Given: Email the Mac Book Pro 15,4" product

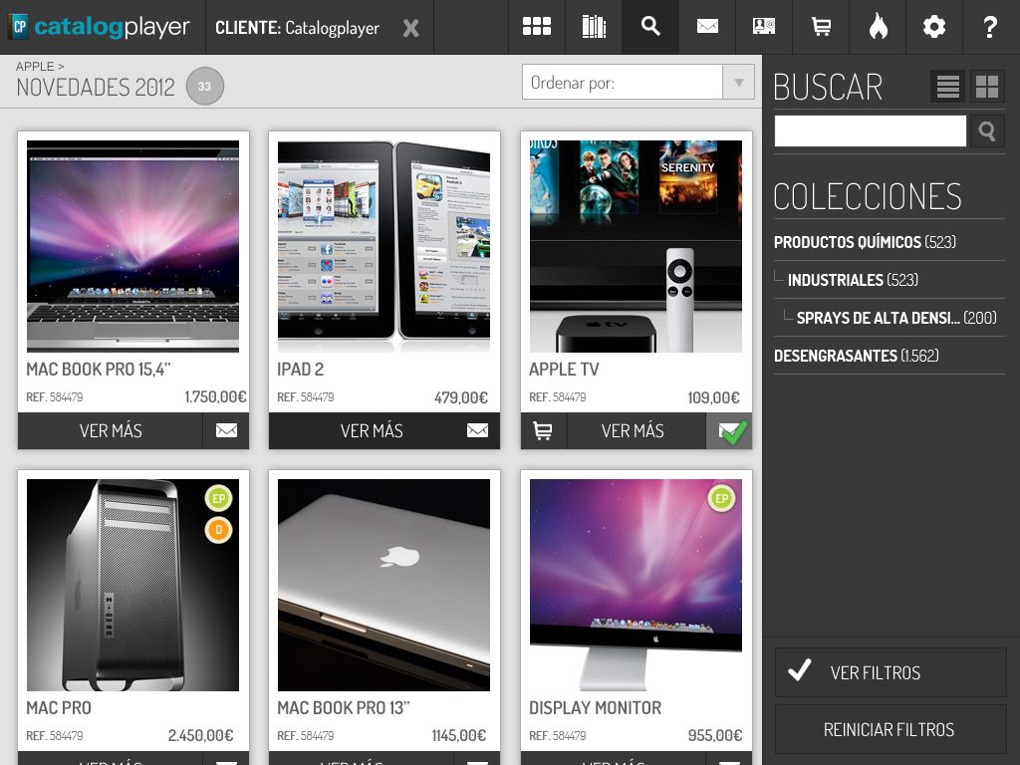Looking at the screenshot, I should (x=226, y=430).
